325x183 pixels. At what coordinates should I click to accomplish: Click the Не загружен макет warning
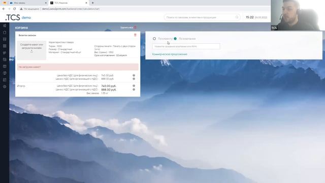pyautogui.click(x=78, y=67)
